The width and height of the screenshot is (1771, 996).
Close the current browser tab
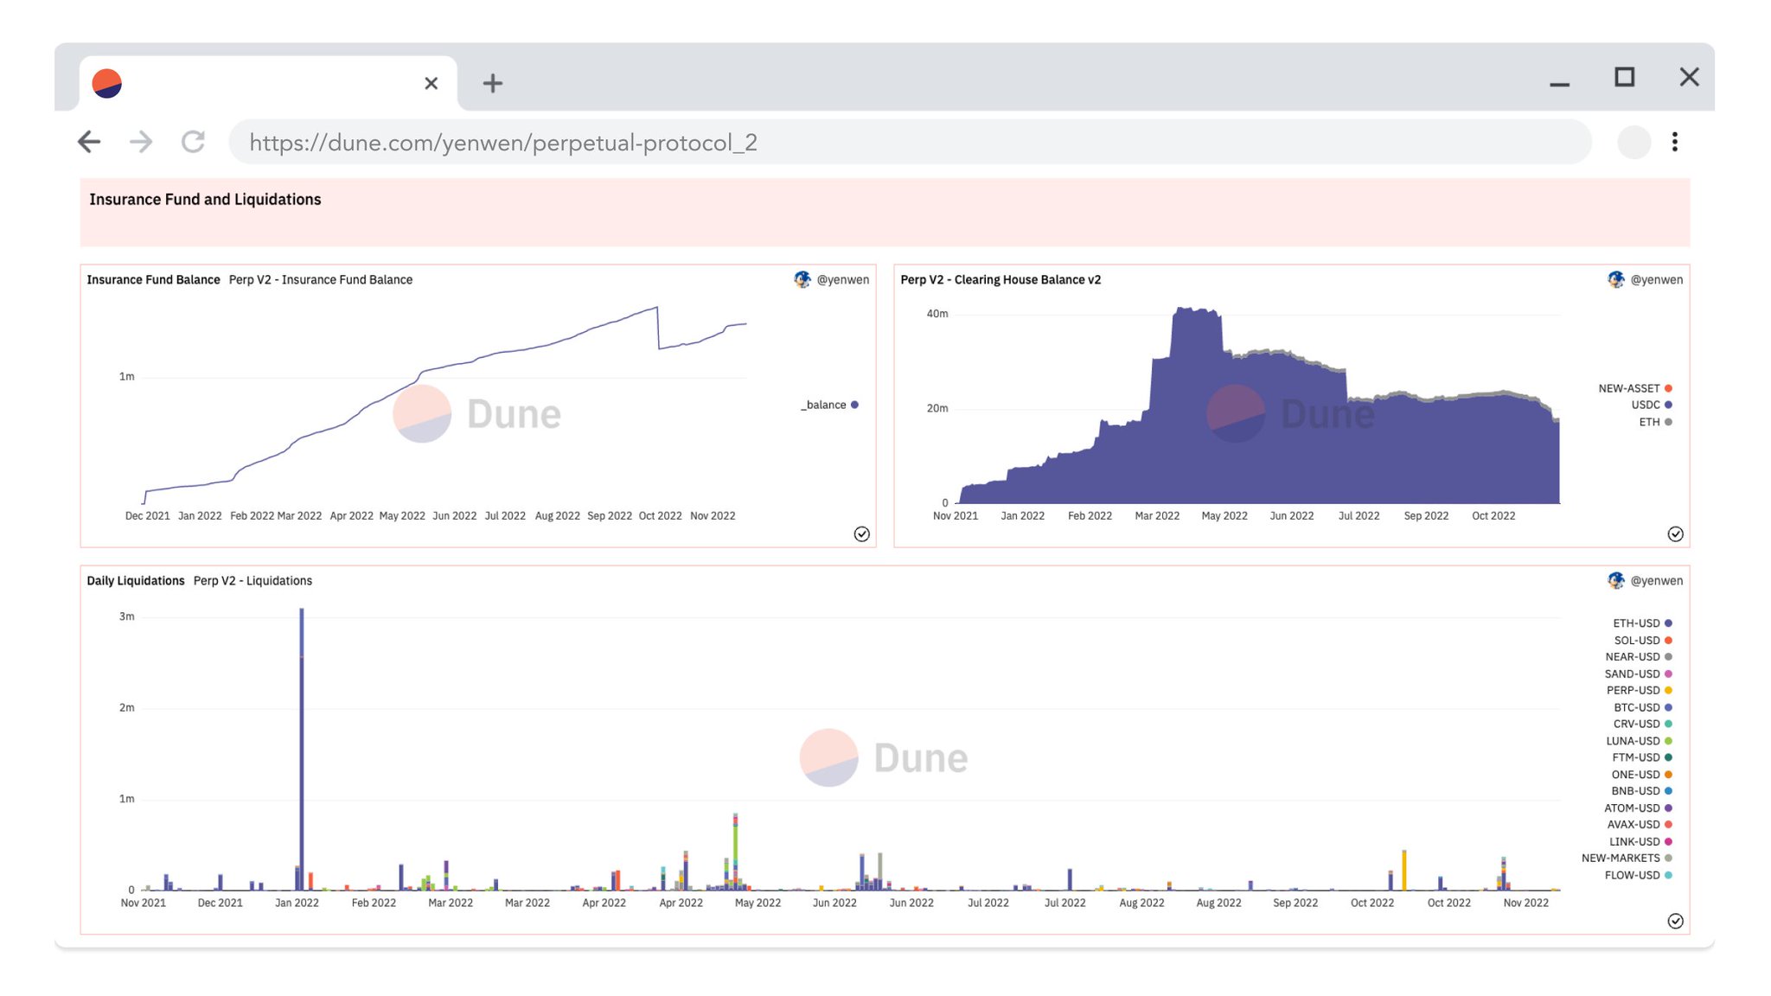tap(432, 83)
